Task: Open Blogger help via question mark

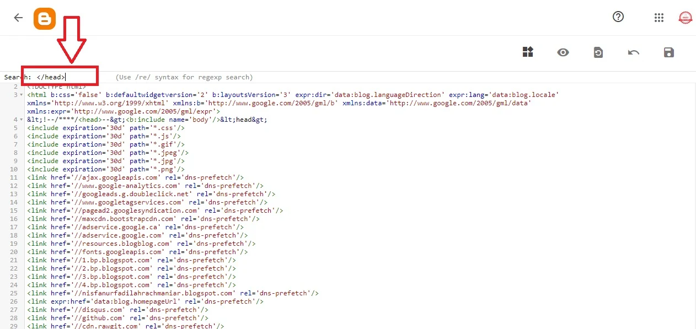Action: [x=618, y=17]
